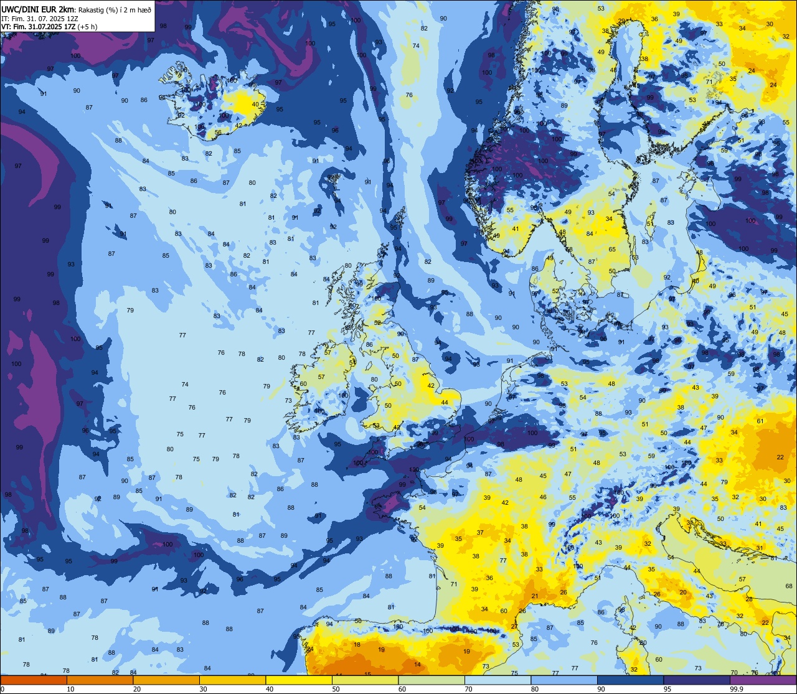Click the 'Rakastig (%) í 2 m hæð' parameter text
Image resolution: width=797 pixels, height=694 pixels.
click(x=113, y=9)
